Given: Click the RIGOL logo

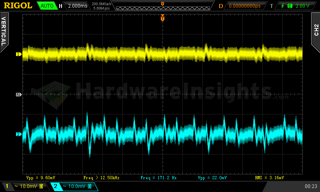Looking at the screenshot, I should (18, 6).
